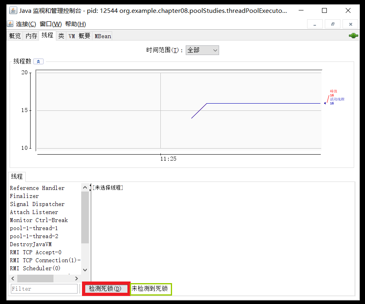The width and height of the screenshot is (365, 304).
Task: Close the inner console frame
Action: [x=351, y=24]
